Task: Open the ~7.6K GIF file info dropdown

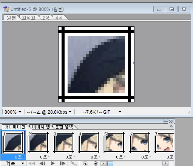Action: tap(99, 112)
